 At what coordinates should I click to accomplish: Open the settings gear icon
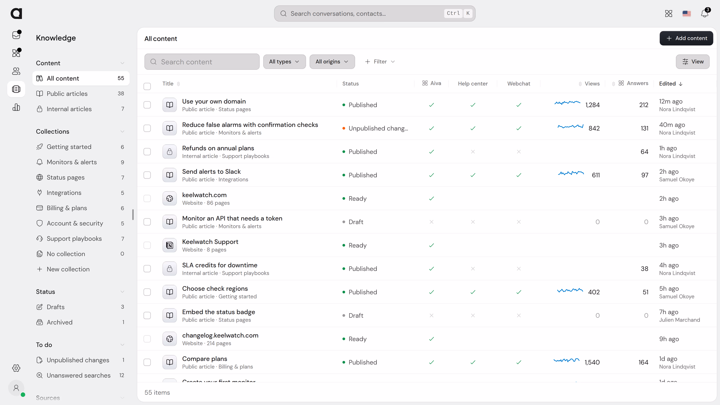pyautogui.click(x=16, y=368)
